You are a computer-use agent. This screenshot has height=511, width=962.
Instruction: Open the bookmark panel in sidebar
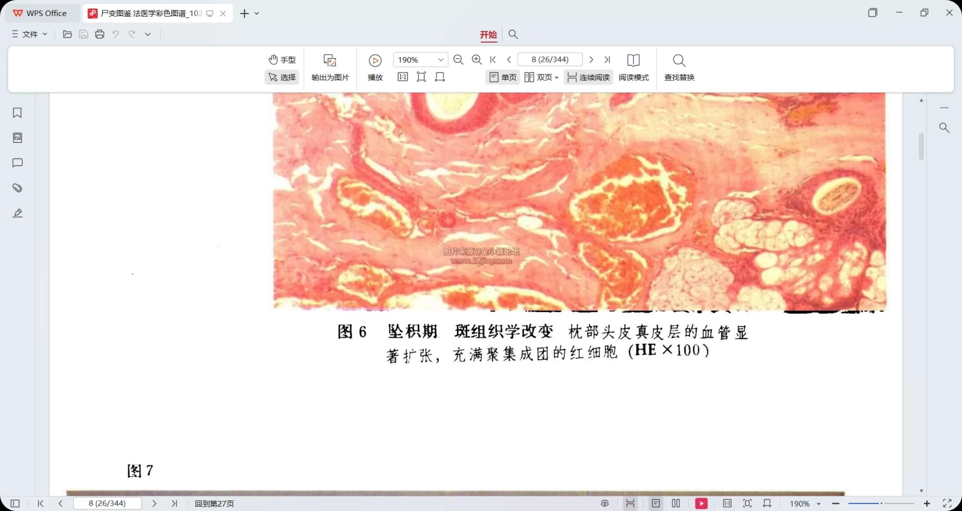coord(17,113)
